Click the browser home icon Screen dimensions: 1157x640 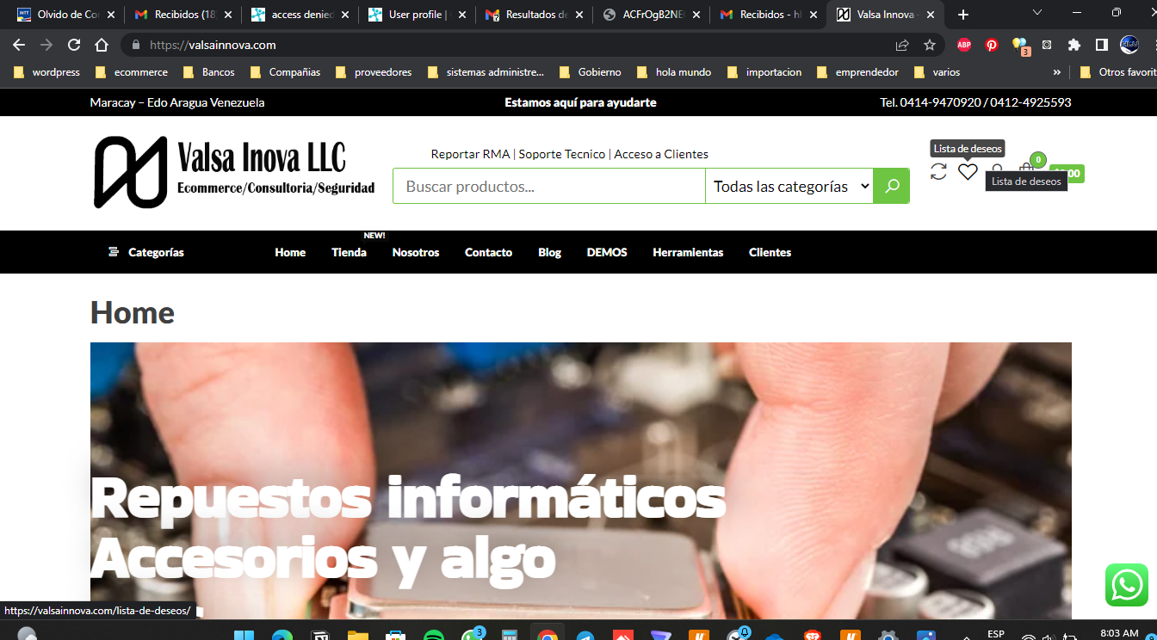point(102,45)
